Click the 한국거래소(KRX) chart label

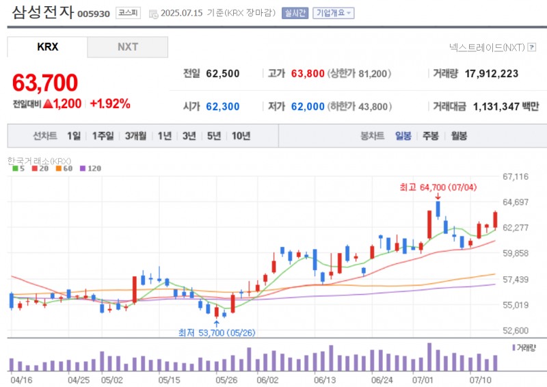[x=39, y=161]
